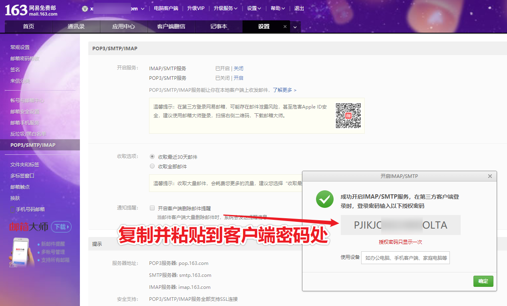
Task: Enable the 开启客户端删除邮件提醒 checkbox
Action: coord(152,208)
